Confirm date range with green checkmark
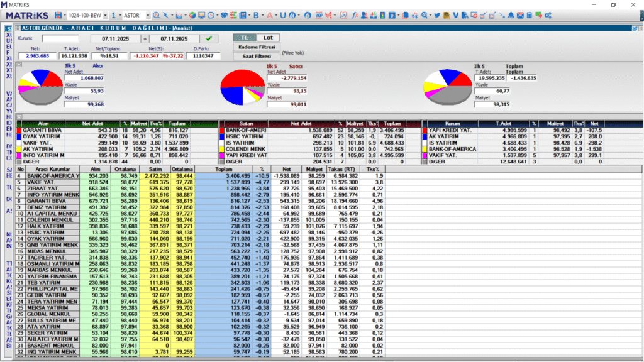Screen dimensions: 644x362 click(208, 38)
